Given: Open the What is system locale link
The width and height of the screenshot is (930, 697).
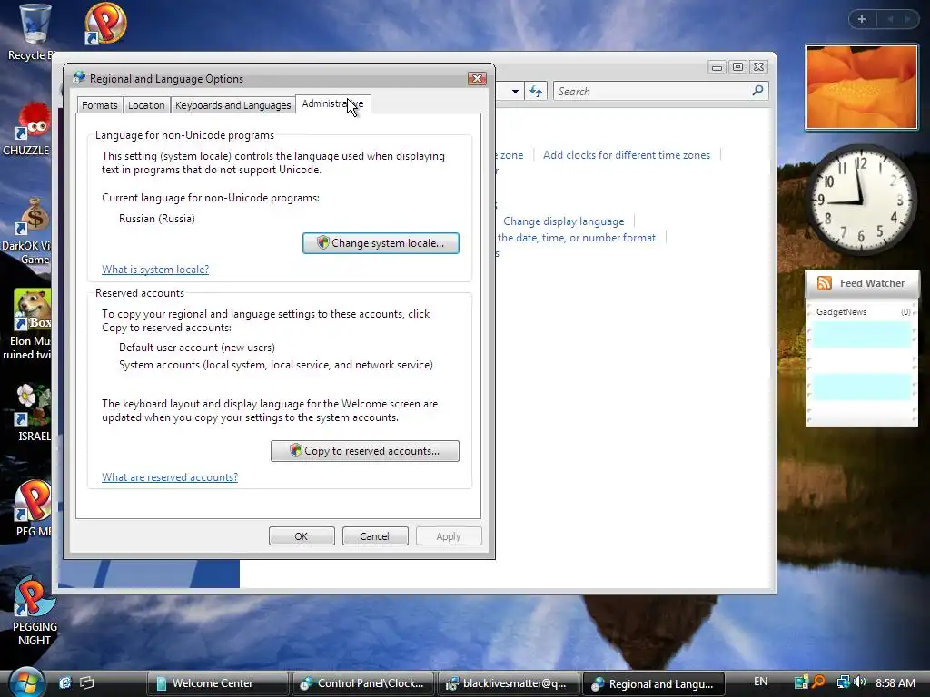Looking at the screenshot, I should pos(155,269).
